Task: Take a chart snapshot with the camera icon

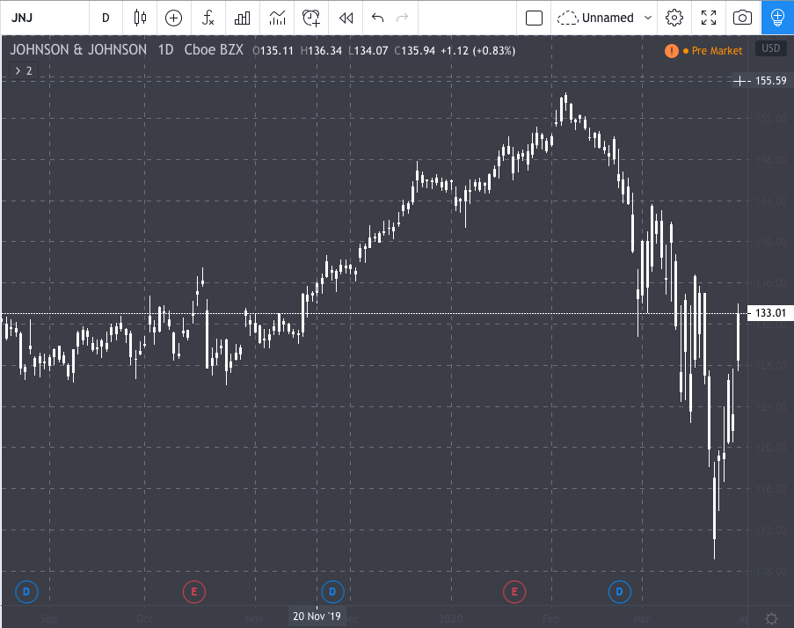Action: pos(743,18)
